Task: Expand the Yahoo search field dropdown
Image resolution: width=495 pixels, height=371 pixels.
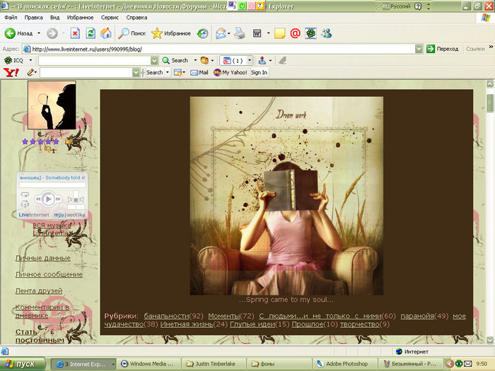Action: tap(136, 73)
